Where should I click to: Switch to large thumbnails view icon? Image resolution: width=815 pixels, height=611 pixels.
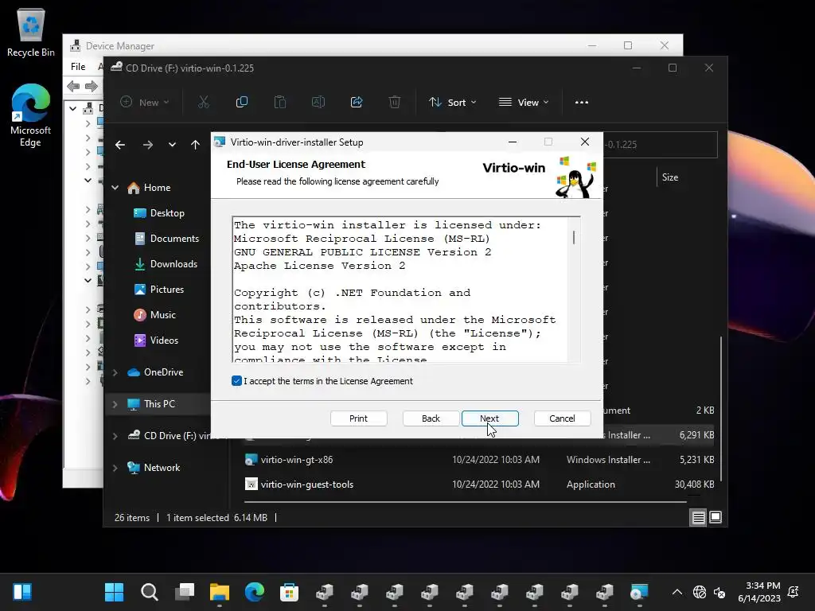[x=716, y=517]
